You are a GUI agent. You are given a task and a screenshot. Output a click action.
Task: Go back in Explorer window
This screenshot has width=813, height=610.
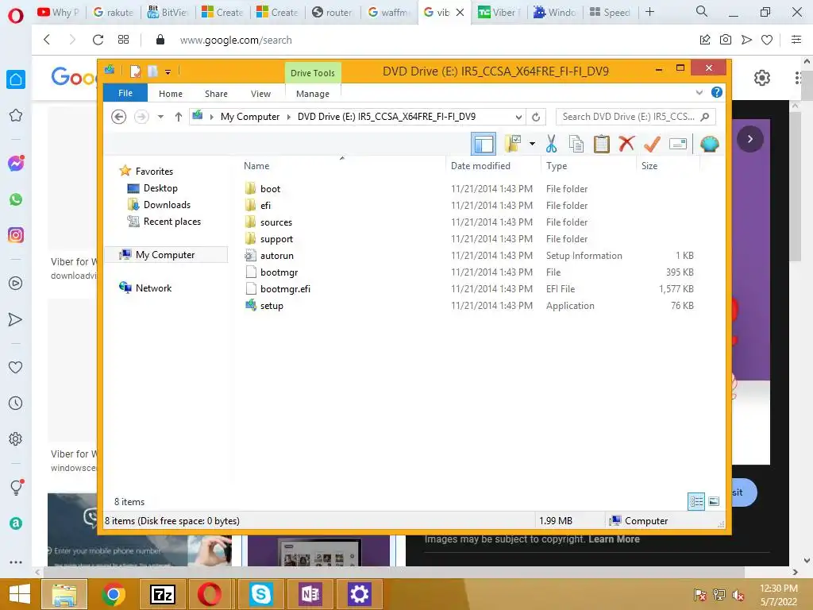point(119,117)
